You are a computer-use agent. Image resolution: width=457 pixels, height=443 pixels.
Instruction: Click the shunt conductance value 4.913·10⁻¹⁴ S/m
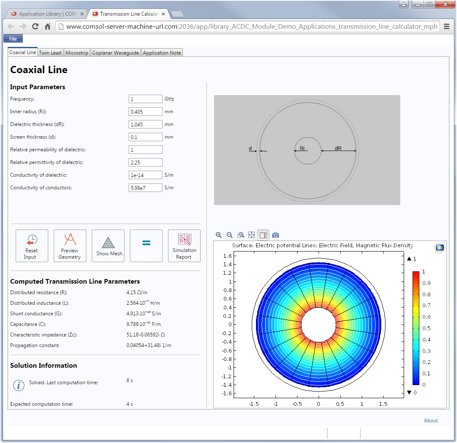144,313
